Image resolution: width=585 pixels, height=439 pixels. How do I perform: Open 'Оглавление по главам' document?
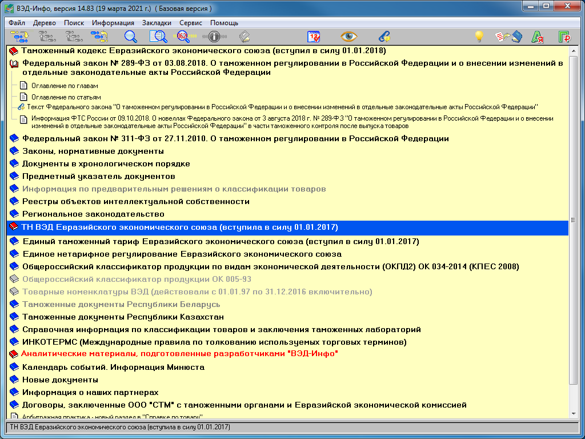click(x=65, y=86)
